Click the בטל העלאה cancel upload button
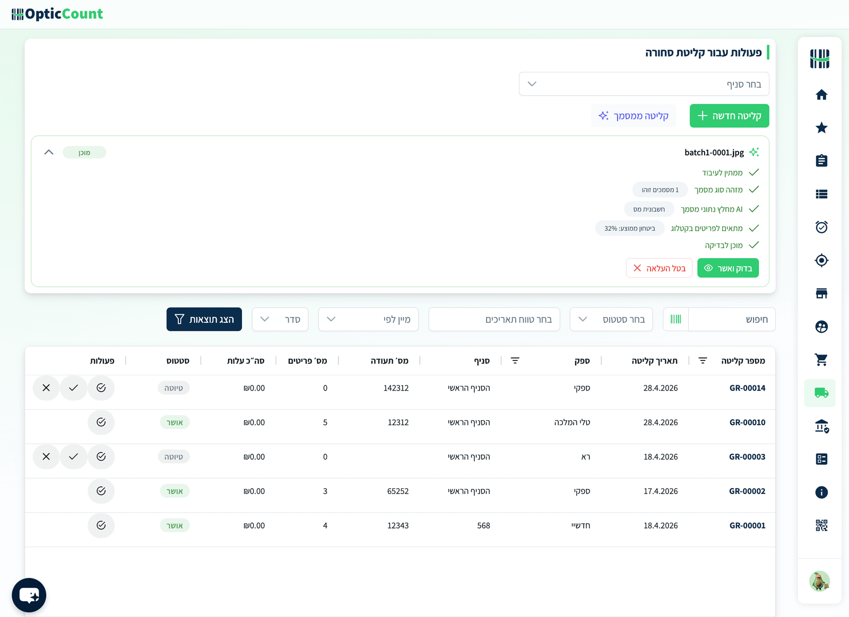 pos(659,268)
